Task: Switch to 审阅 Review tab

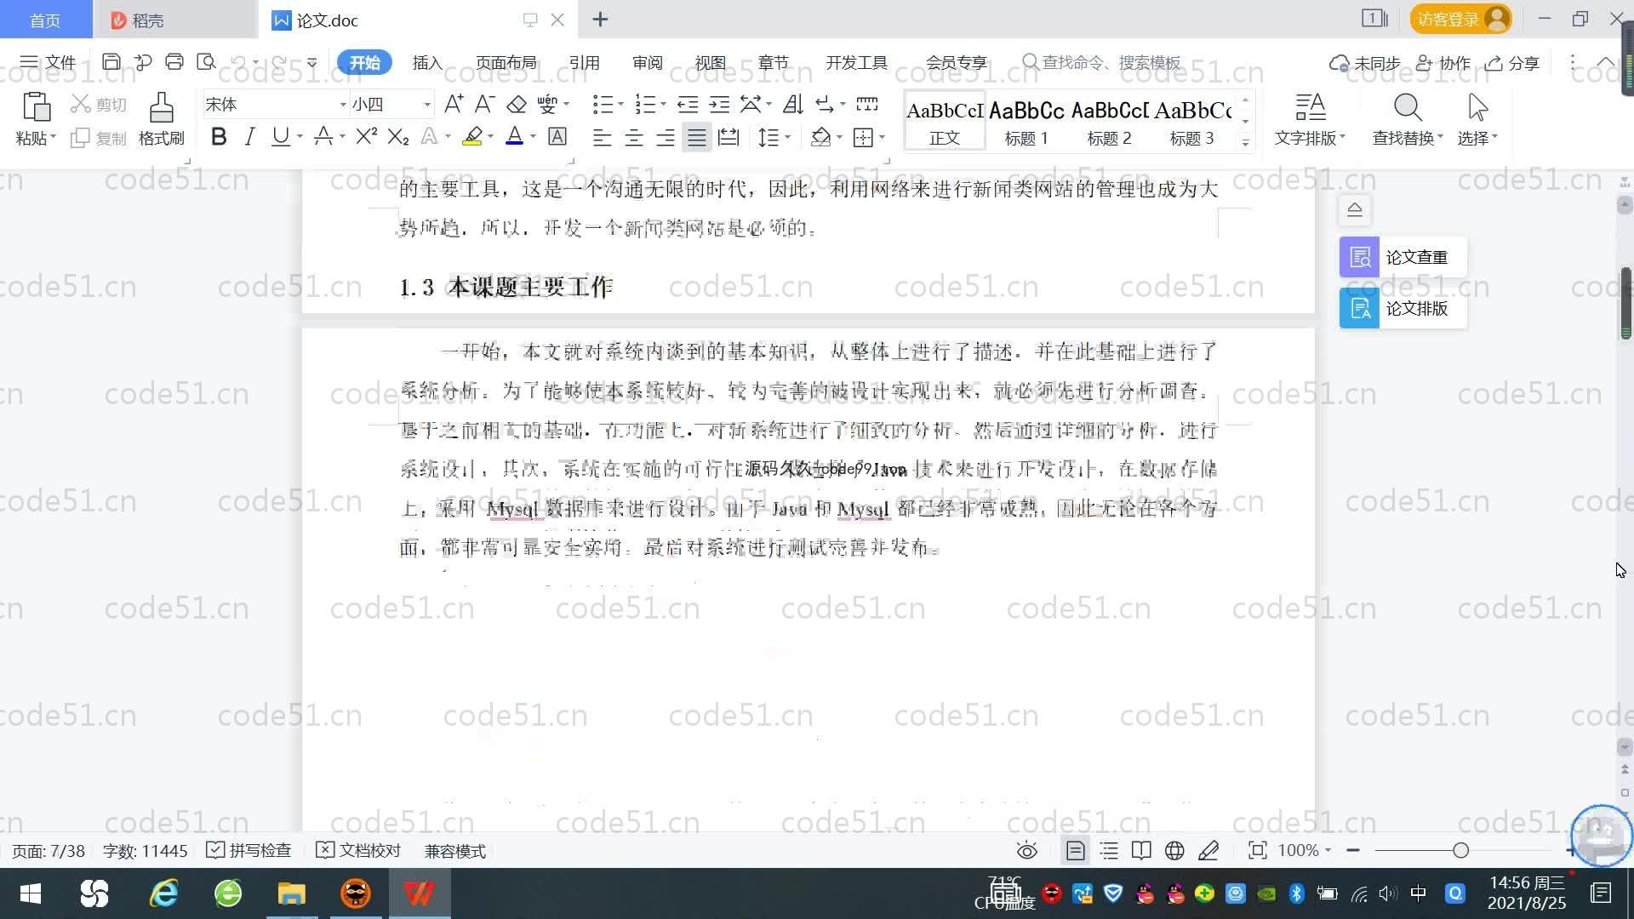Action: pos(647,62)
